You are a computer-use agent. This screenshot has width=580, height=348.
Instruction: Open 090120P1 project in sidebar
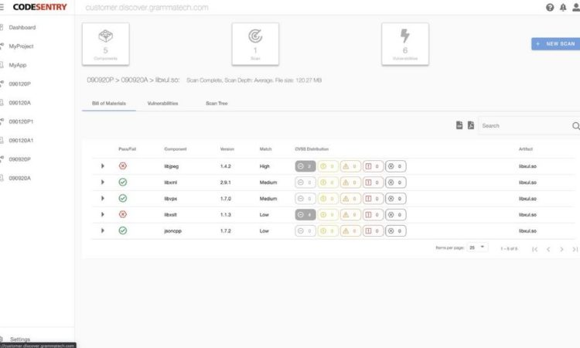coord(21,121)
